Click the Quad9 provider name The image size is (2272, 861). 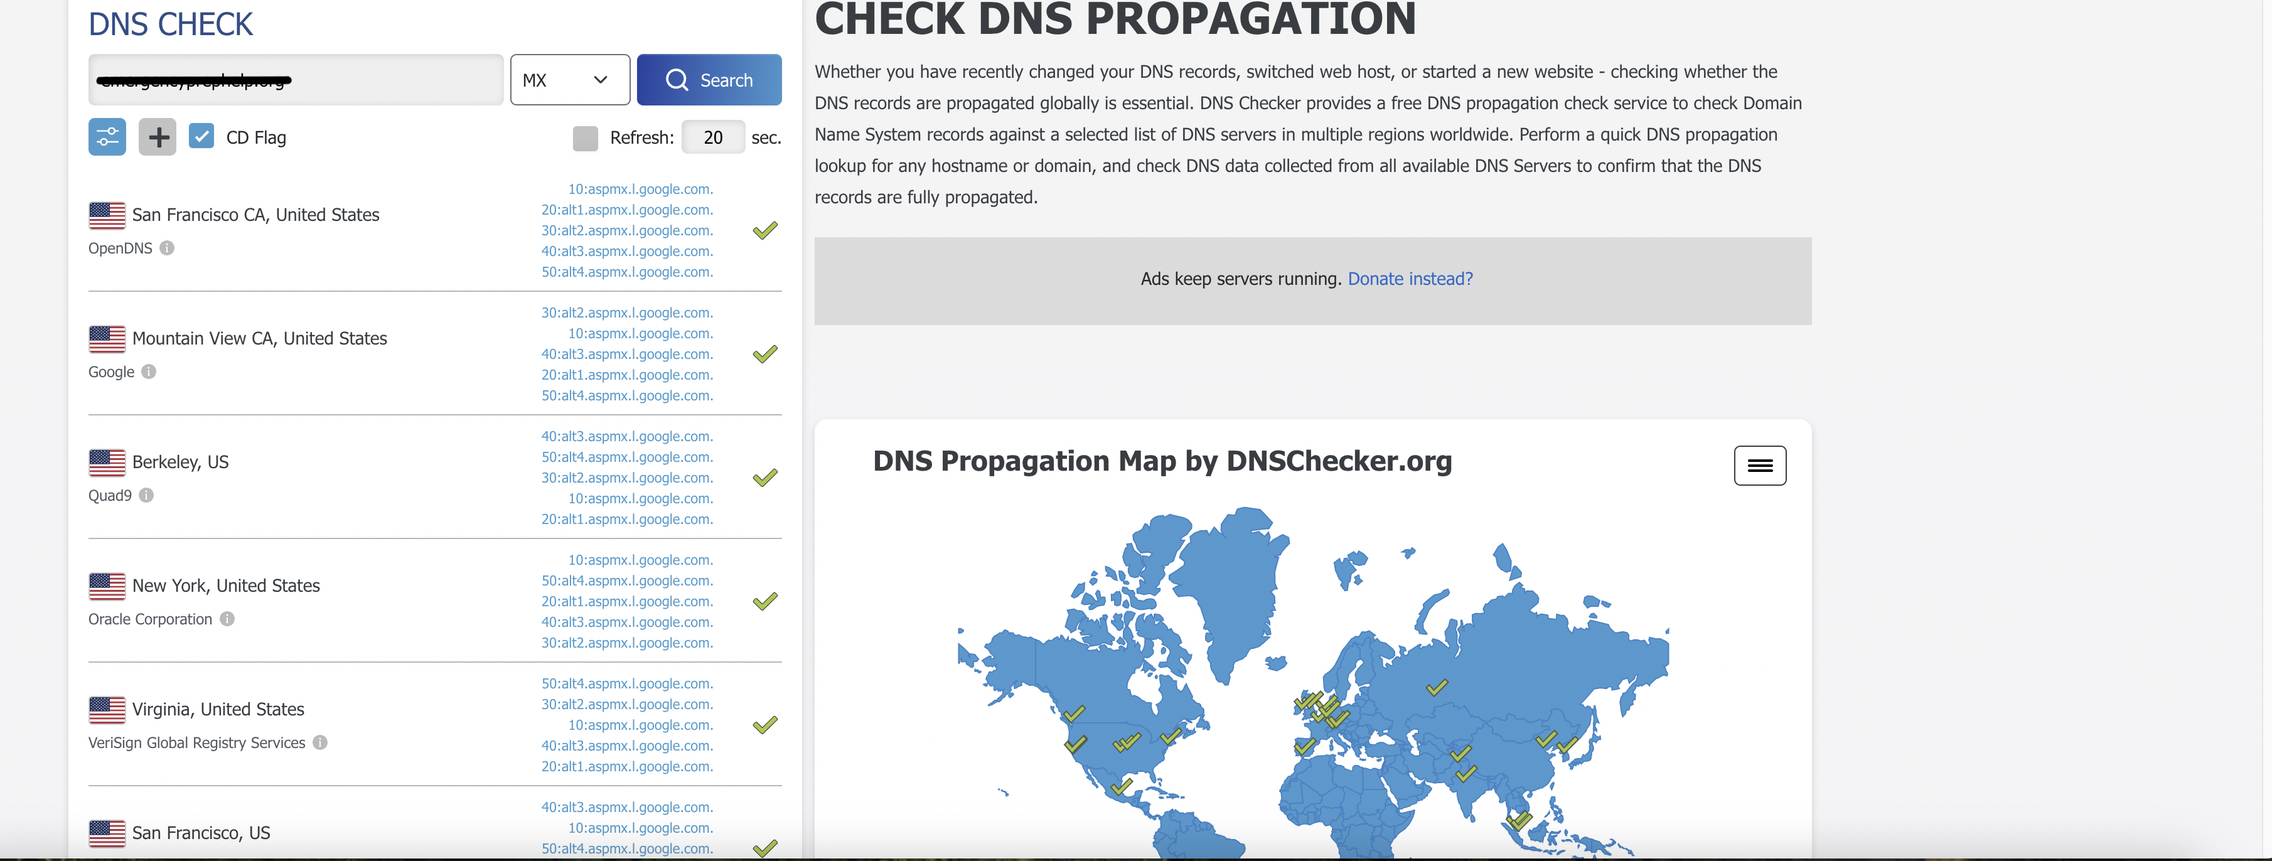click(109, 495)
